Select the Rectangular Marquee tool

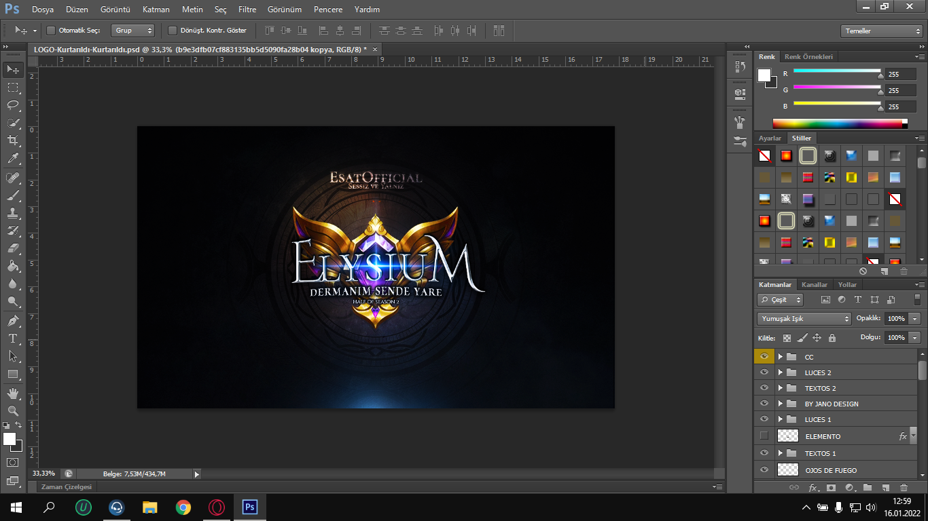coord(13,88)
